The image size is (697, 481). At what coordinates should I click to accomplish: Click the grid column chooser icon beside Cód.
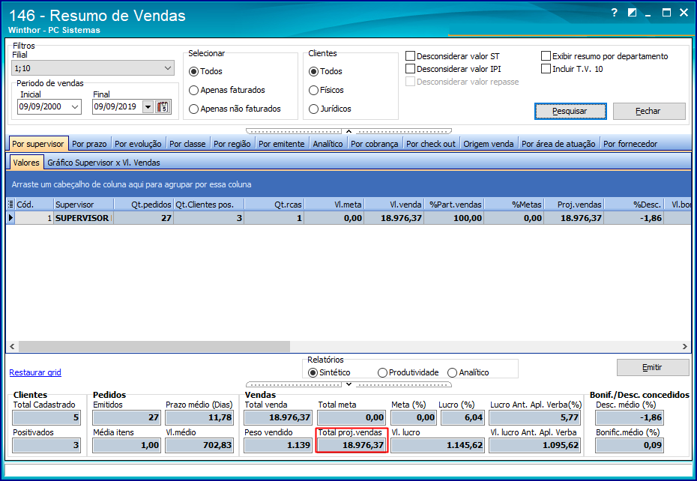pos(10,205)
